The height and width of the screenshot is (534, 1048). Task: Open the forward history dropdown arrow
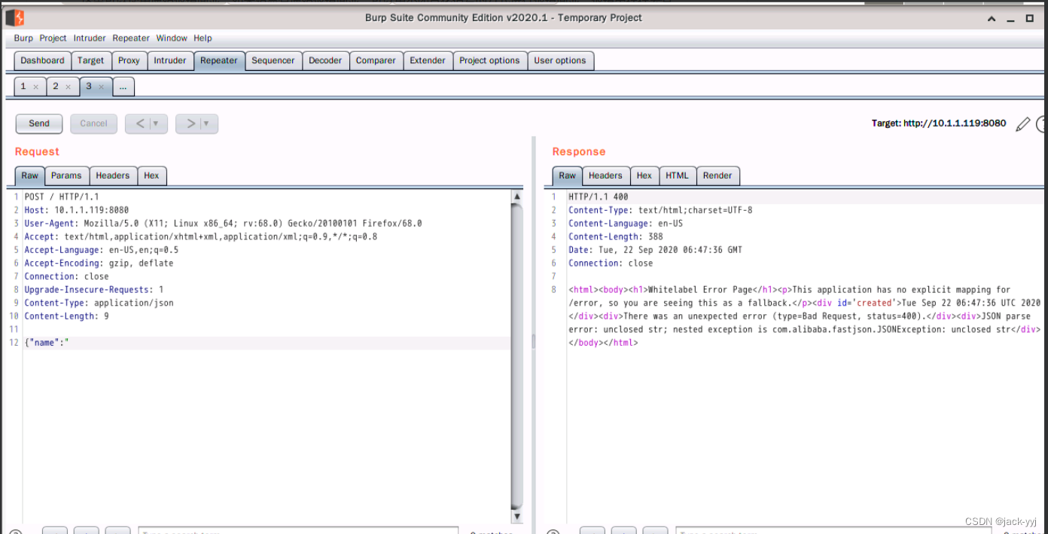207,124
